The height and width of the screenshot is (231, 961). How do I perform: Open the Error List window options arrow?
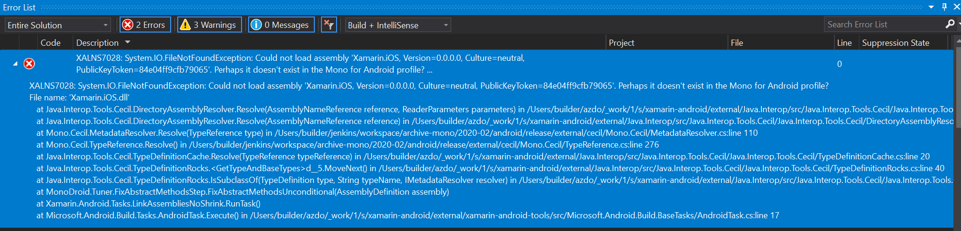point(931,7)
